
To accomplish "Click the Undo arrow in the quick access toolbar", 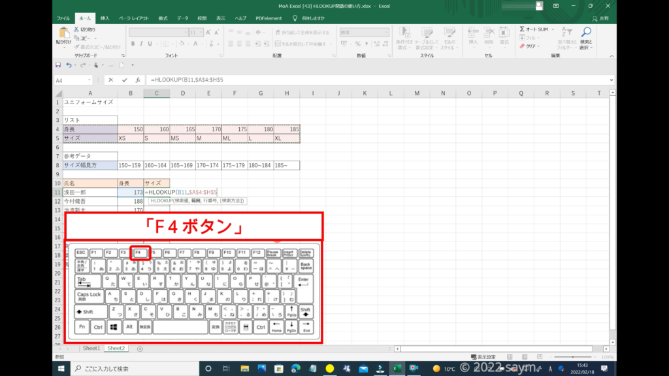I will tap(68, 65).
